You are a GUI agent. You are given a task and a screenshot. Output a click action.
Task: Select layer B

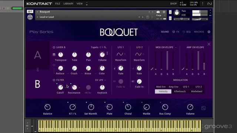pyautogui.click(x=38, y=84)
